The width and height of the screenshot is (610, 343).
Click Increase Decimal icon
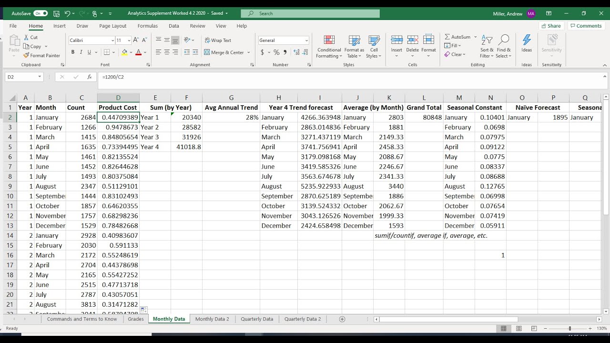pyautogui.click(x=296, y=52)
